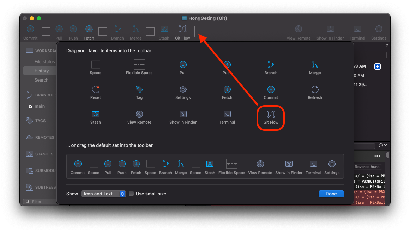Select the Reset item in the palette
410x232 pixels.
click(x=95, y=92)
